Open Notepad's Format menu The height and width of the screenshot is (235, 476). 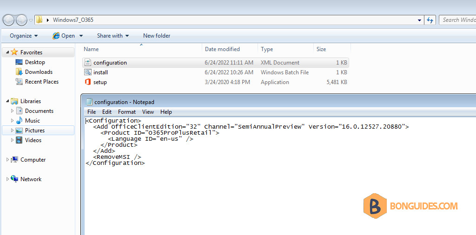[x=127, y=112]
